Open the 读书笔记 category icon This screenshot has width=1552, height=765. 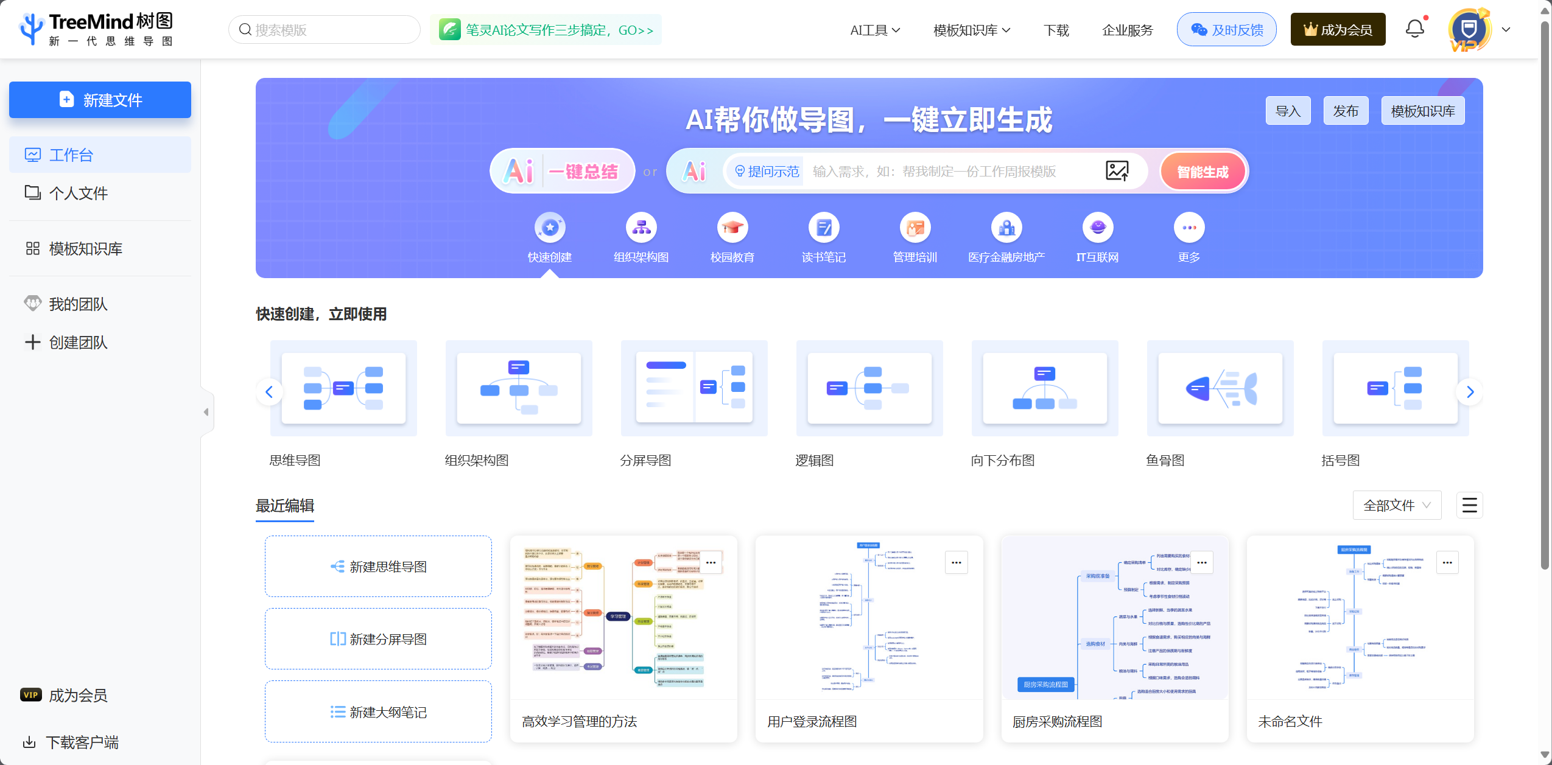point(823,228)
